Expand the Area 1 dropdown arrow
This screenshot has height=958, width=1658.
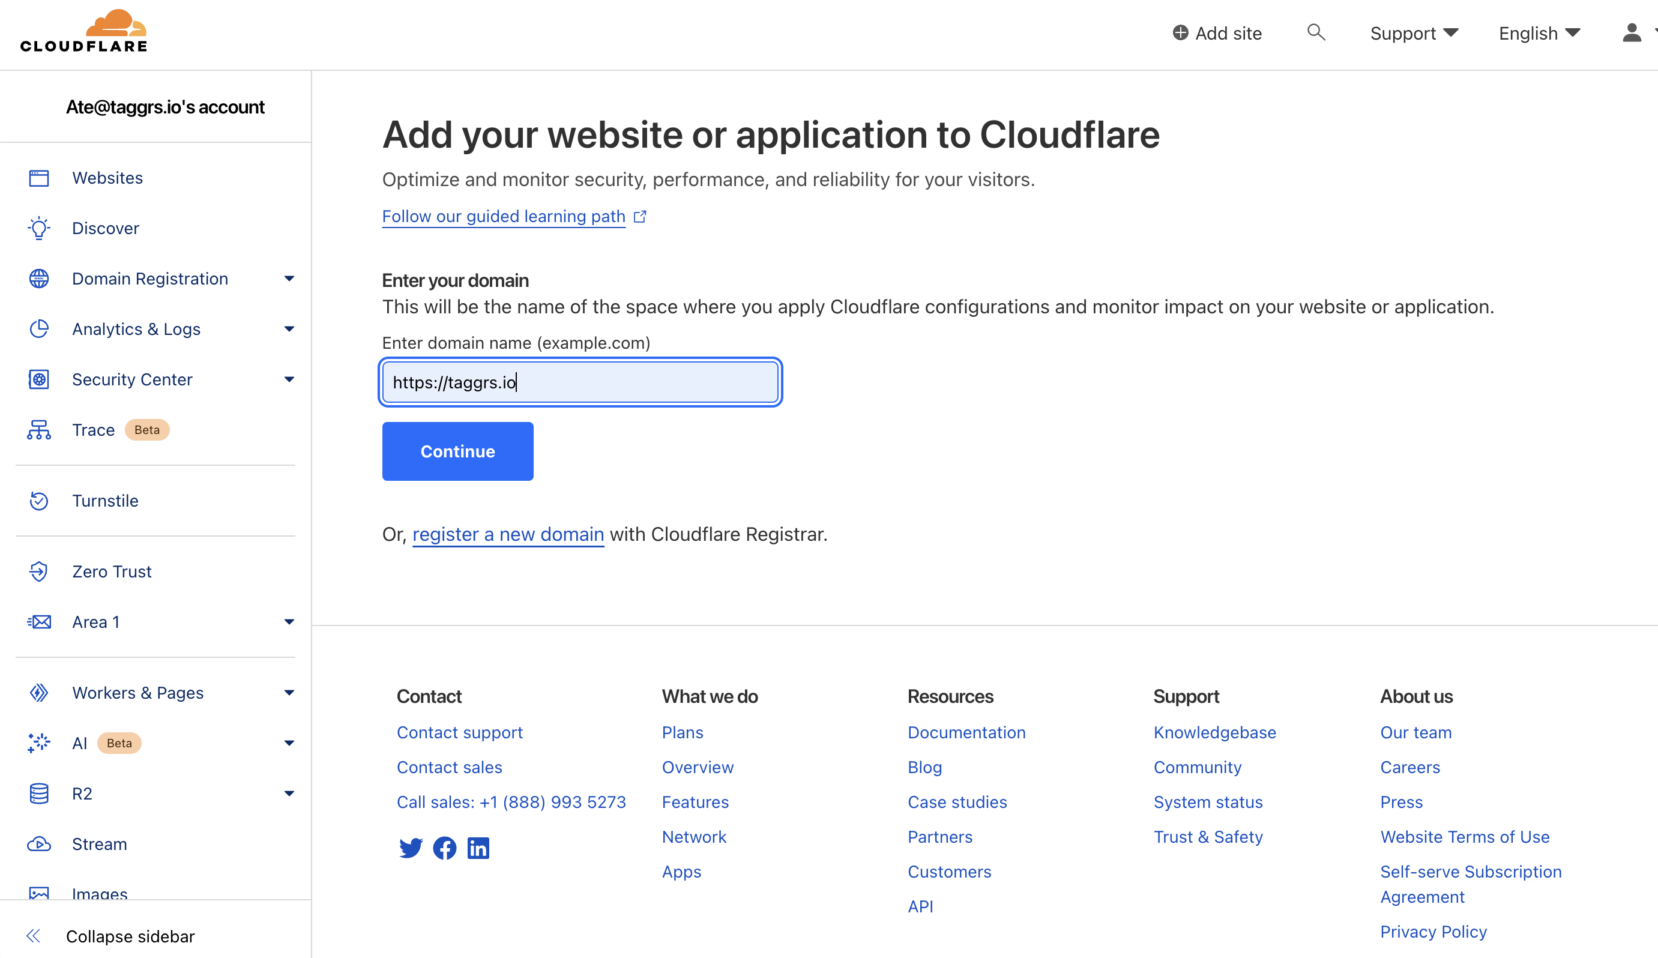pyautogui.click(x=289, y=622)
